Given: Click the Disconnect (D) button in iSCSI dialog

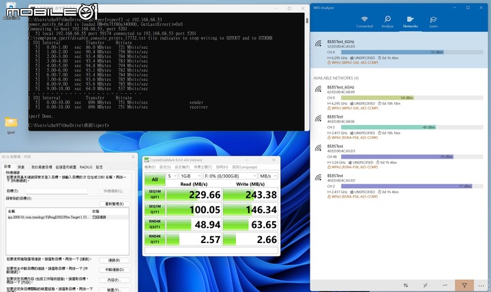Looking at the screenshot, I should pos(115,270).
